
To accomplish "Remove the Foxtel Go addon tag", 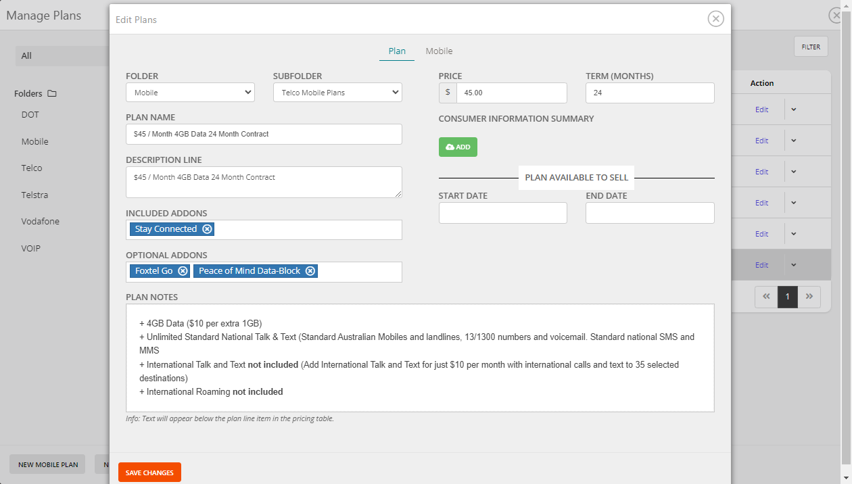I will (x=183, y=271).
